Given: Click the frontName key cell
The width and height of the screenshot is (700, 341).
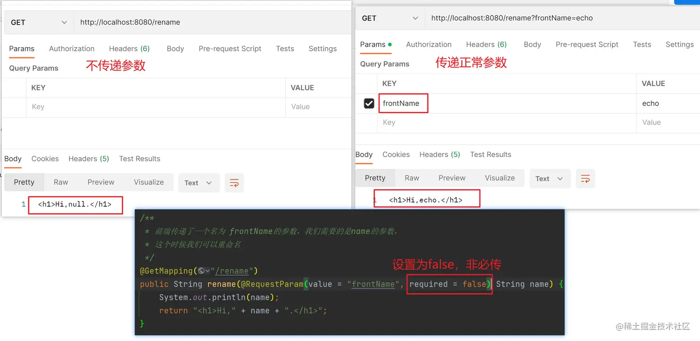Looking at the screenshot, I should pyautogui.click(x=507, y=104).
